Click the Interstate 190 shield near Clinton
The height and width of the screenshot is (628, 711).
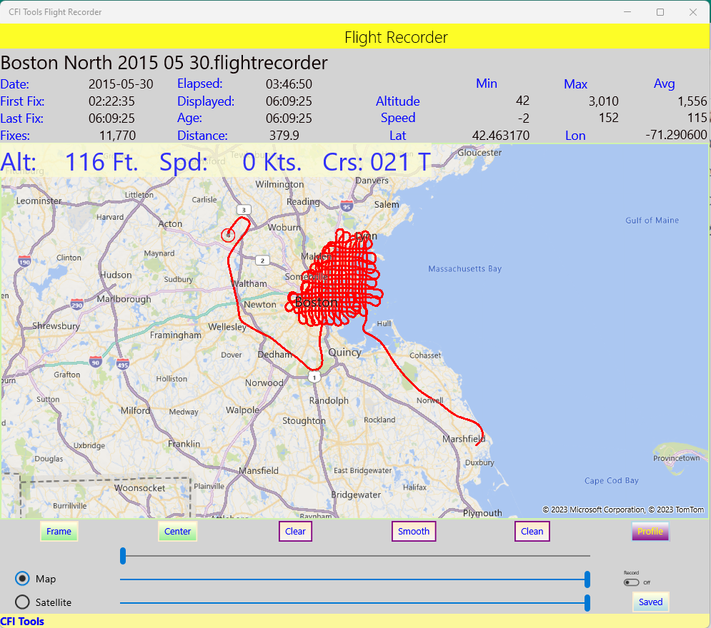[24, 261]
